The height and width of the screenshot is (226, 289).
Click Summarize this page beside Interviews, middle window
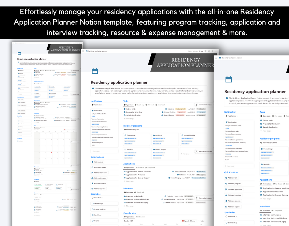[204, 198]
